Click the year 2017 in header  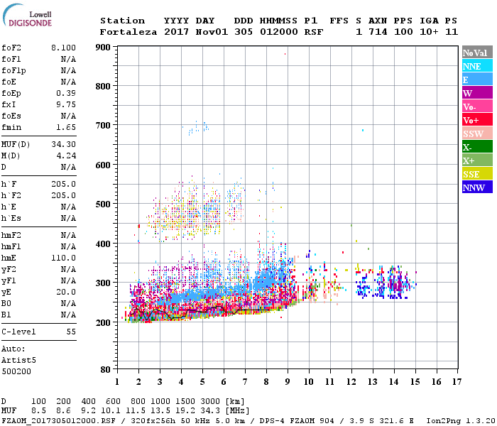(x=176, y=32)
